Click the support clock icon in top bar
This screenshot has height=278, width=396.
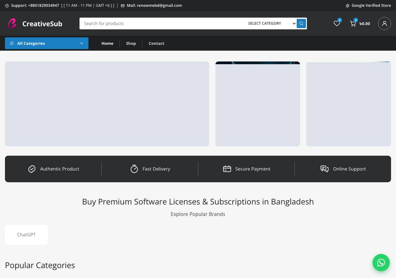7,6
